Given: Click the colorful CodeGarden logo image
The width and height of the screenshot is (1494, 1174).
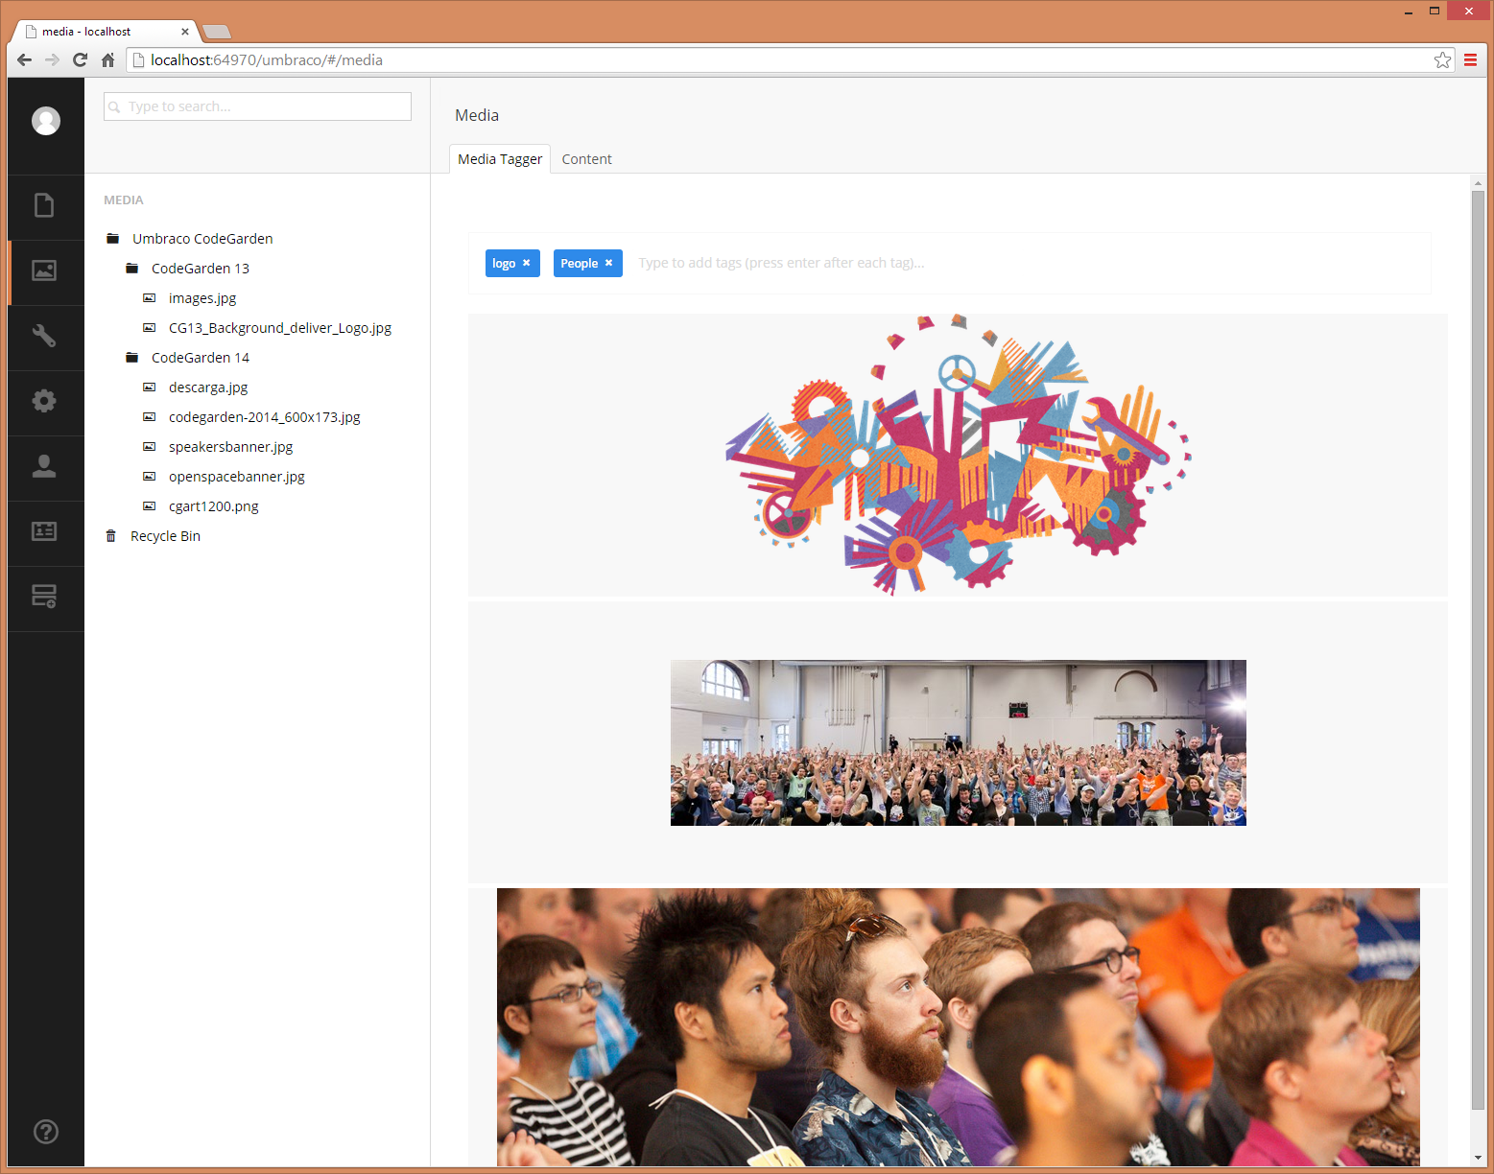Looking at the screenshot, I should click(x=958, y=455).
